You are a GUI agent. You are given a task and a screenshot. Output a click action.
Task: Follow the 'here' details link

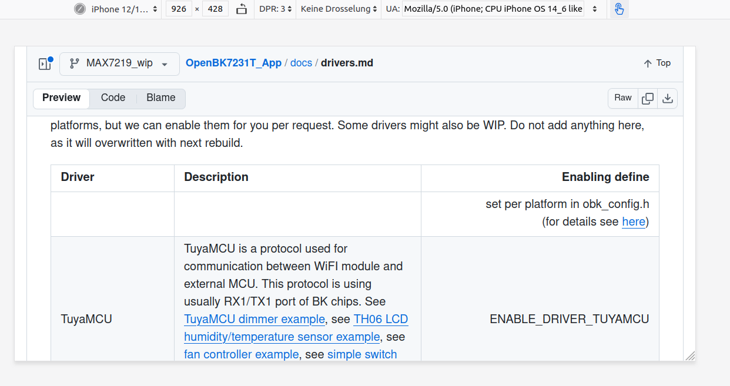click(x=633, y=221)
